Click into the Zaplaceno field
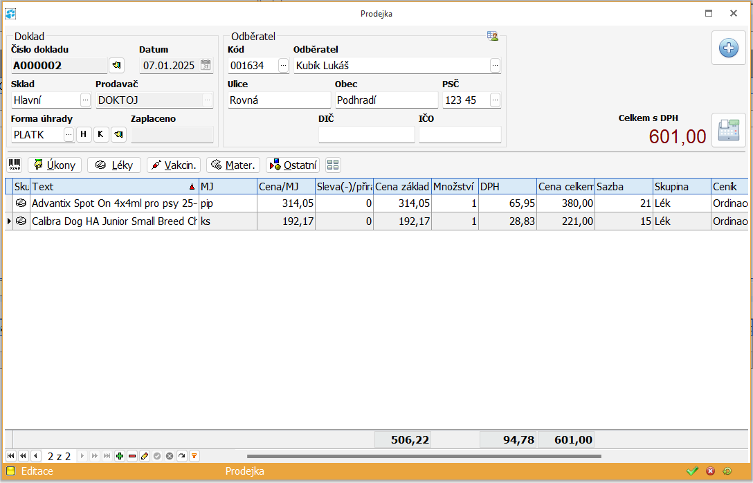The width and height of the screenshot is (753, 483). click(172, 134)
